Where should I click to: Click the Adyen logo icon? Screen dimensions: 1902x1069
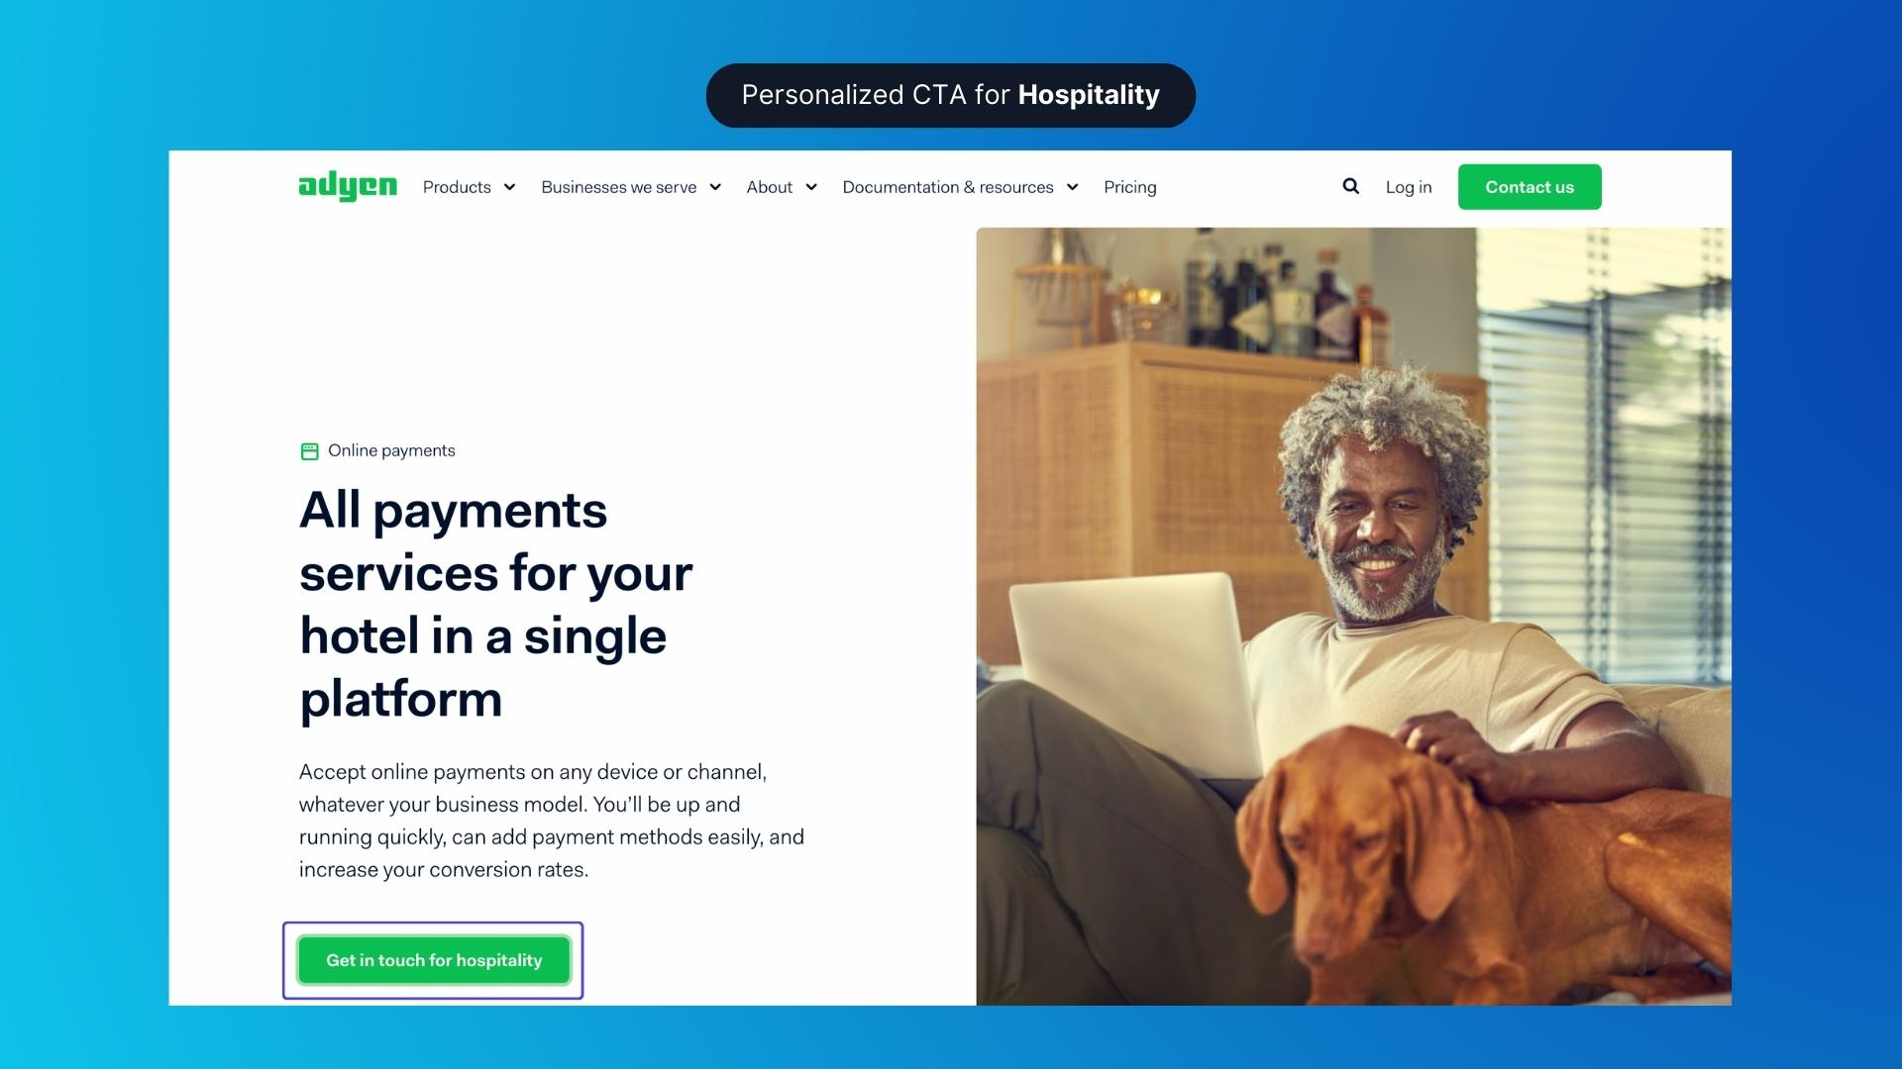click(x=346, y=187)
